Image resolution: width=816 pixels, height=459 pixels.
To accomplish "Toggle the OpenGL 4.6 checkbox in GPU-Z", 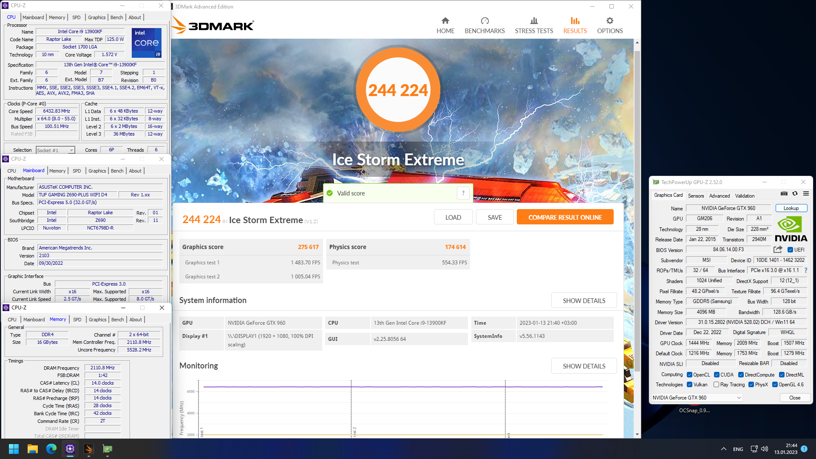I will pos(775,385).
